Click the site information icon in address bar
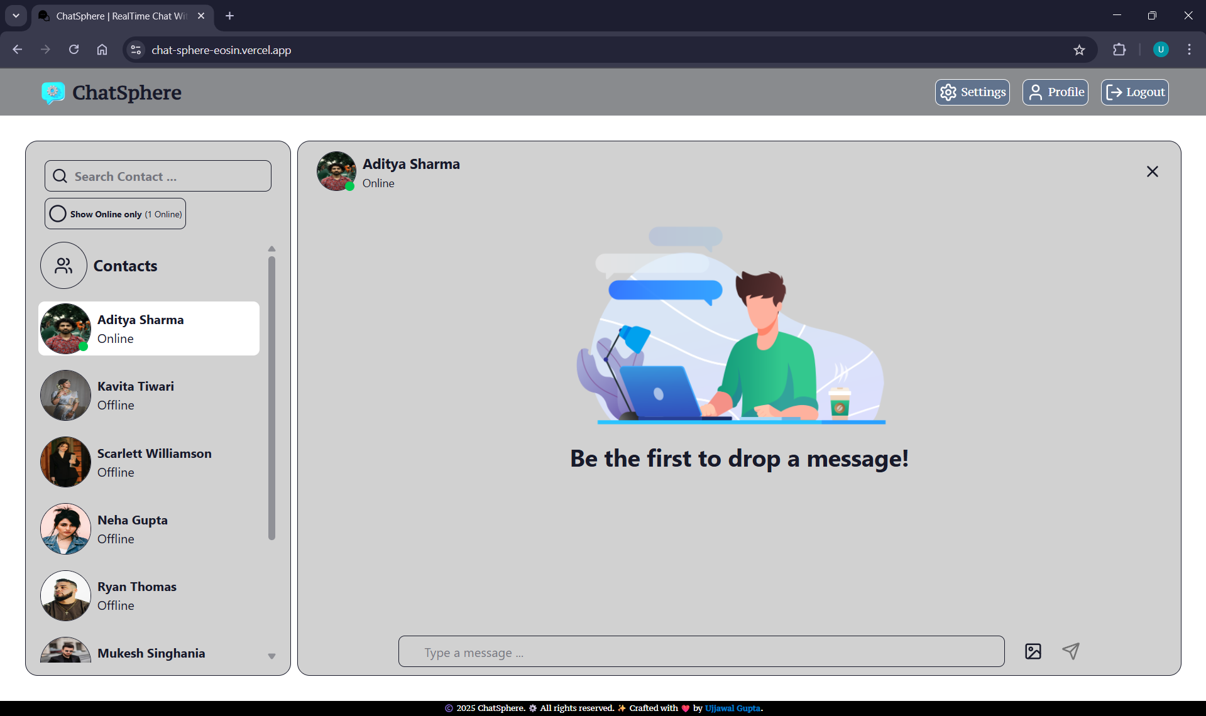The height and width of the screenshot is (716, 1206). tap(136, 50)
